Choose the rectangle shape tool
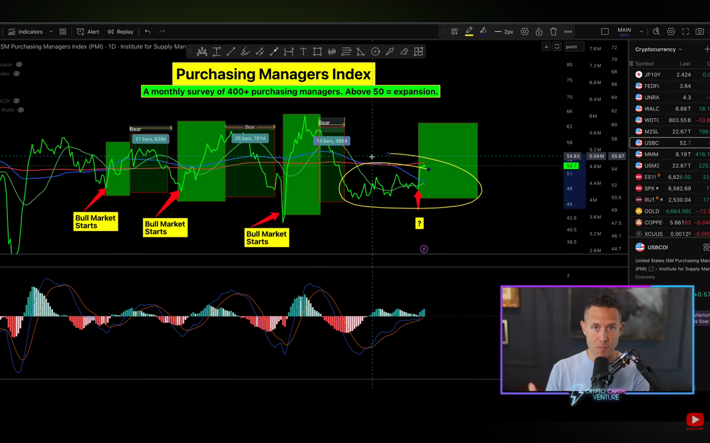710x443 pixels. tap(317, 52)
